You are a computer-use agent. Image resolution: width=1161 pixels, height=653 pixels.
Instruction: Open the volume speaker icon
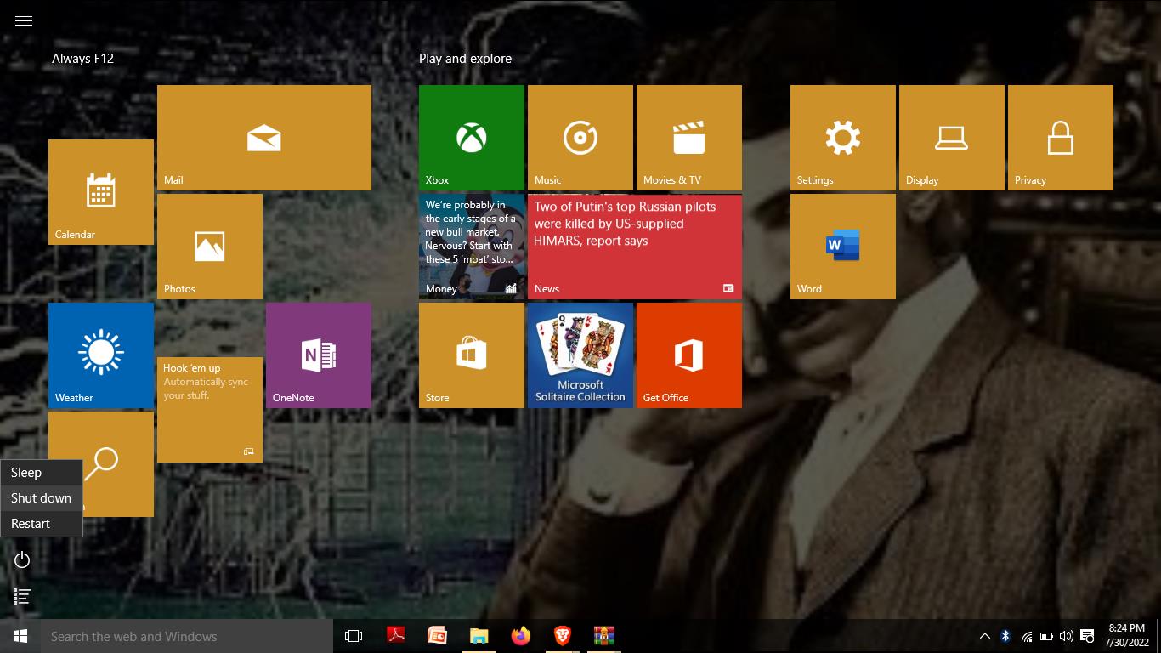coord(1066,636)
